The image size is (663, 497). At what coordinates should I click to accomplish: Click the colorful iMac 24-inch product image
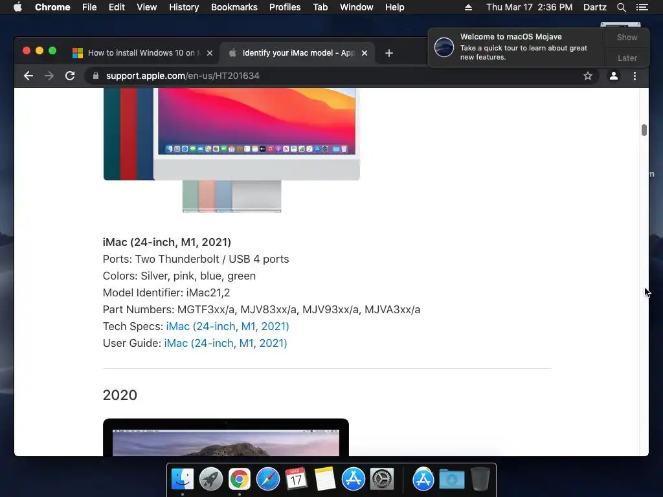231,150
